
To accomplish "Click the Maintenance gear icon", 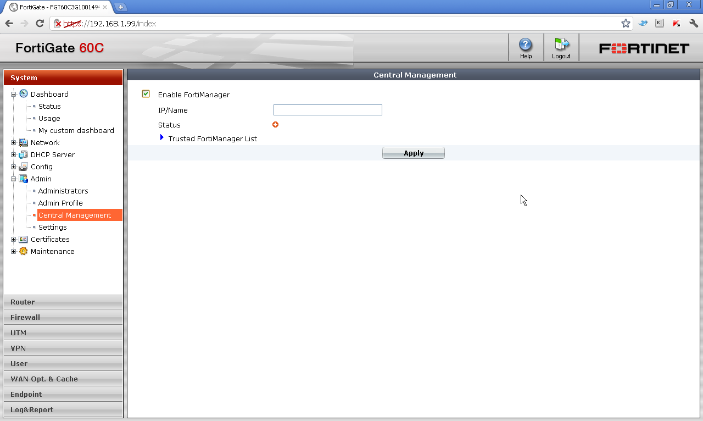I will click(24, 251).
